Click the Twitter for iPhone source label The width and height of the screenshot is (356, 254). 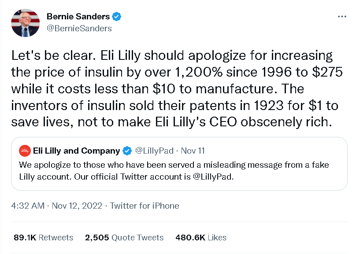pos(145,206)
